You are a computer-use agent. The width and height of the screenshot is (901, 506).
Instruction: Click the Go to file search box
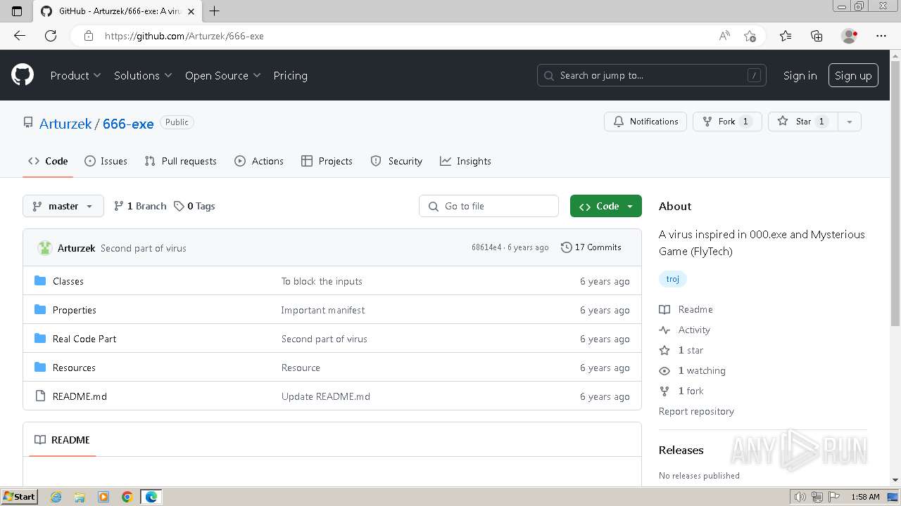pos(489,206)
